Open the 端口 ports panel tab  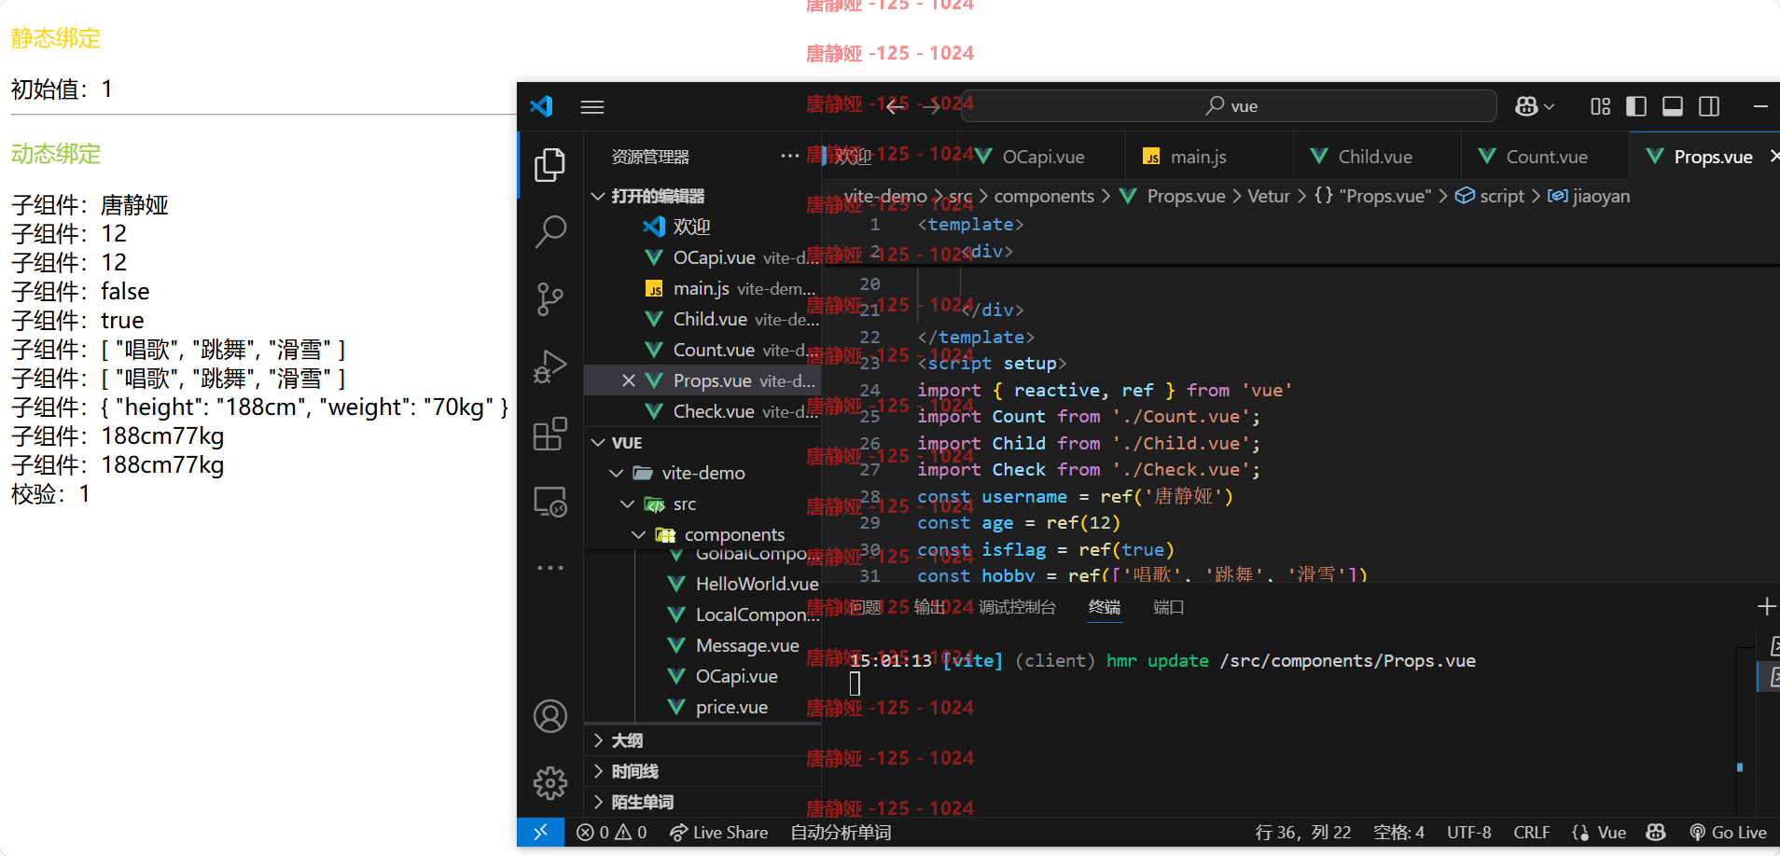(1168, 607)
